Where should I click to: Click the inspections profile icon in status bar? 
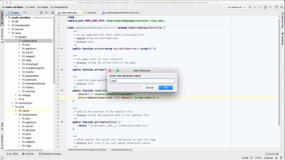coord(281,158)
